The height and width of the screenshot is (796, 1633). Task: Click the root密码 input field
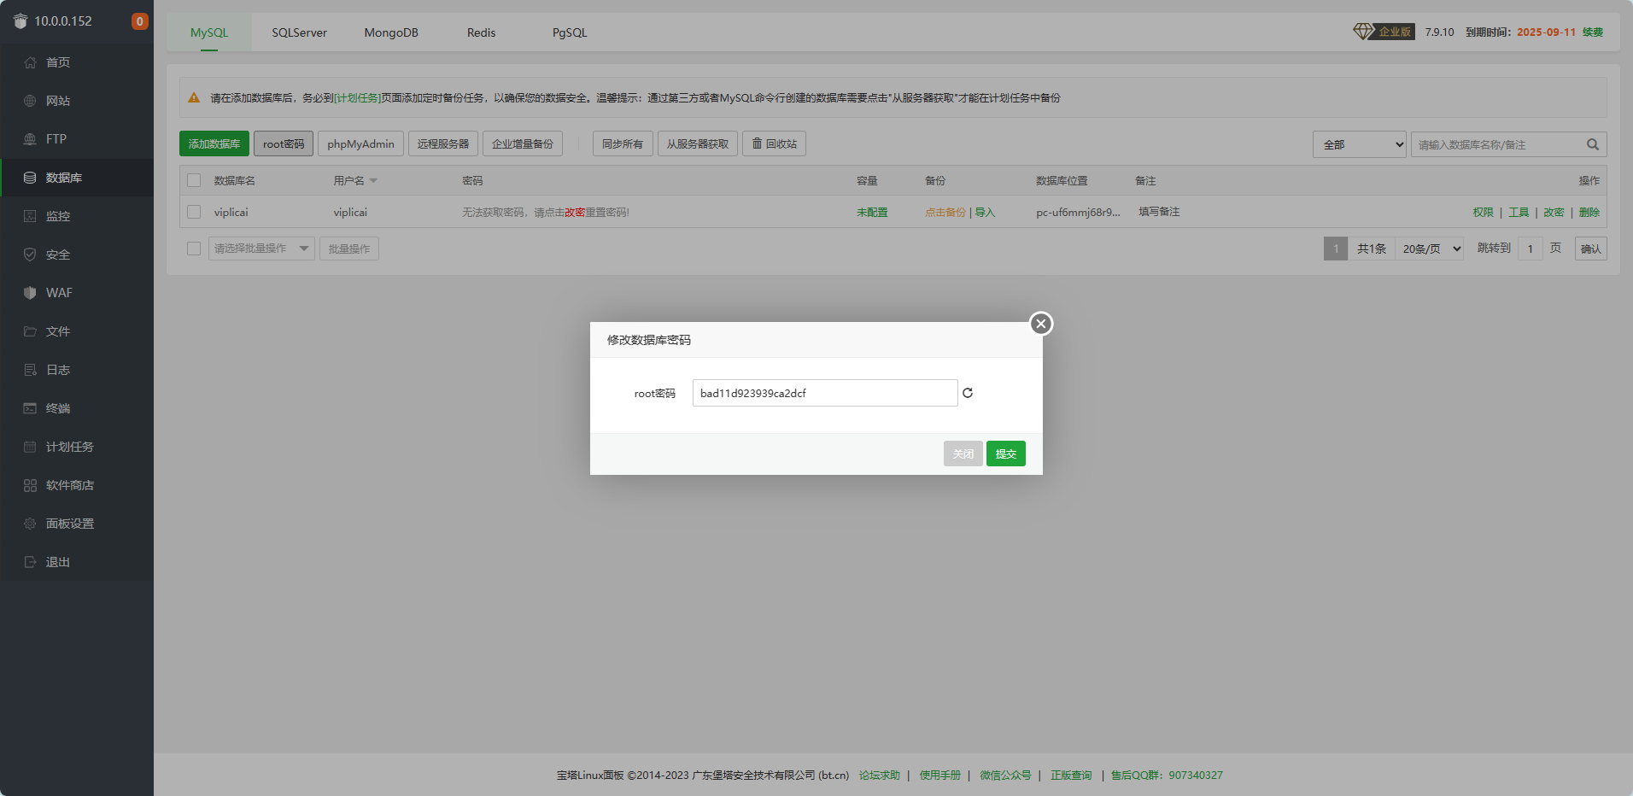[824, 393]
